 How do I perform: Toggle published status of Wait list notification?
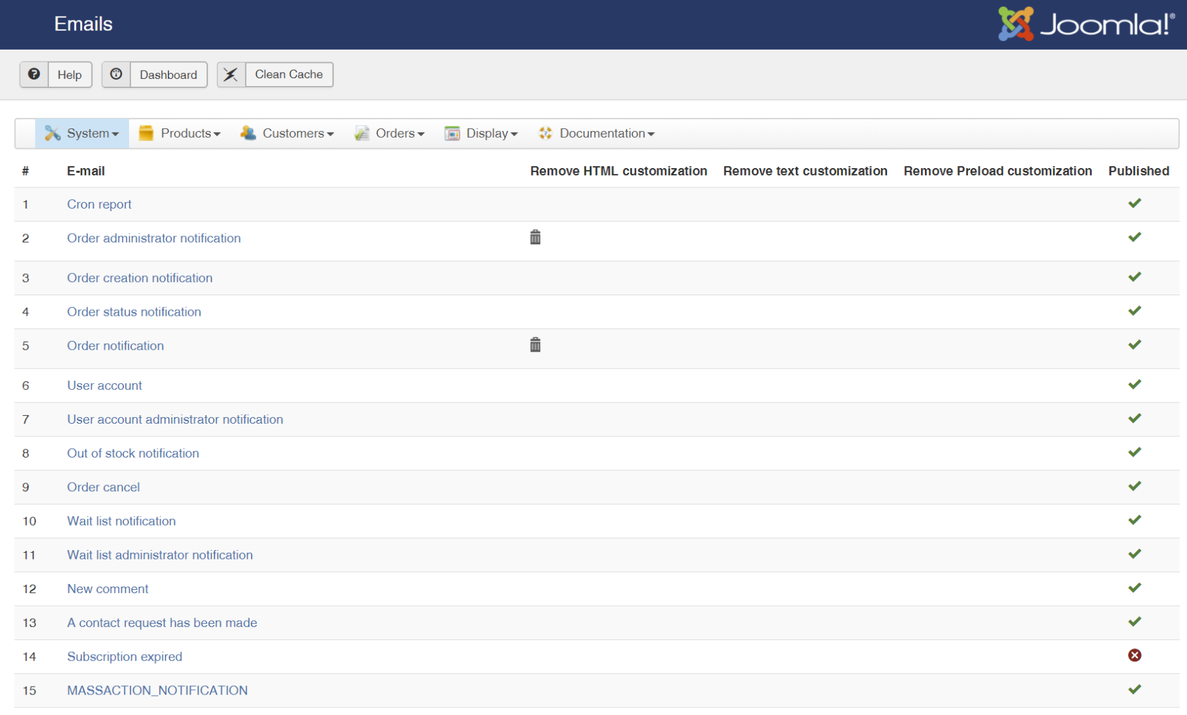click(1135, 520)
